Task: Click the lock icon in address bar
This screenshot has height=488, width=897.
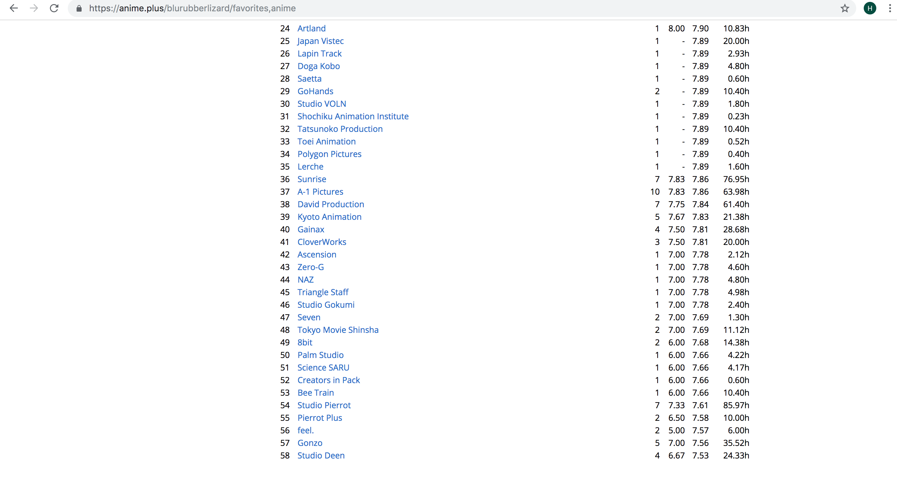Action: tap(79, 8)
